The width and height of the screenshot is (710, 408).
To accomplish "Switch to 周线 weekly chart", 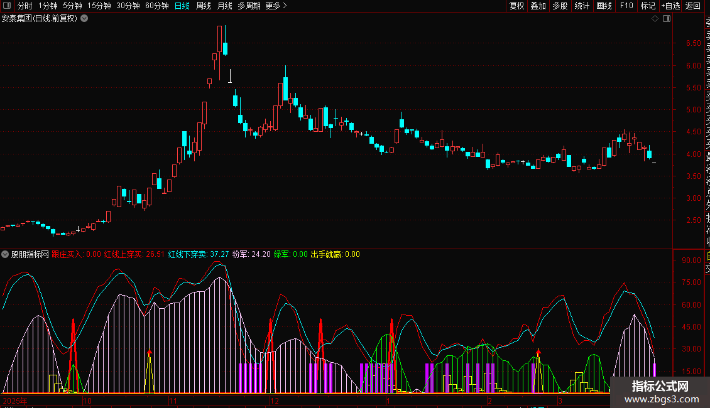I will tap(204, 6).
